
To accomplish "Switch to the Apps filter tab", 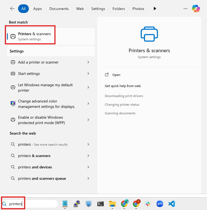I will 37,9.
